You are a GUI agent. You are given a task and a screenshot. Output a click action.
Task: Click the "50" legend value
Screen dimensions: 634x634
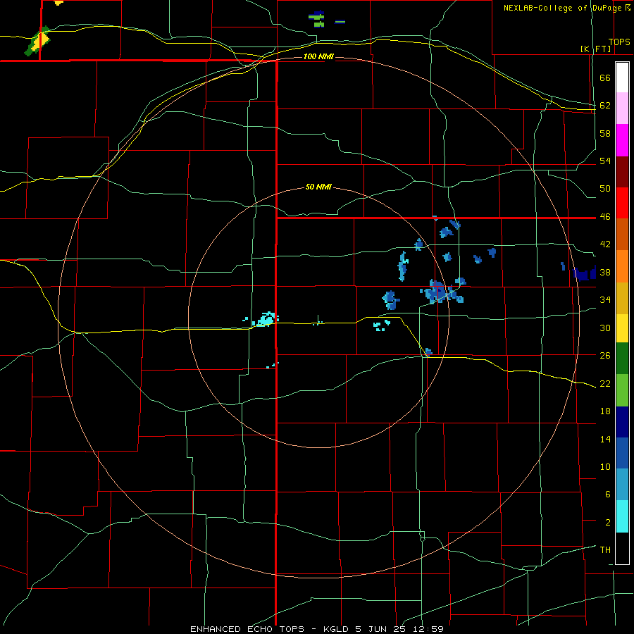(x=605, y=189)
